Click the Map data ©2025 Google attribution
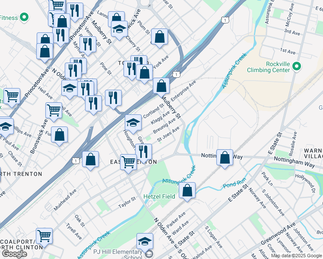The width and height of the screenshot is (323, 259). pos(297,256)
